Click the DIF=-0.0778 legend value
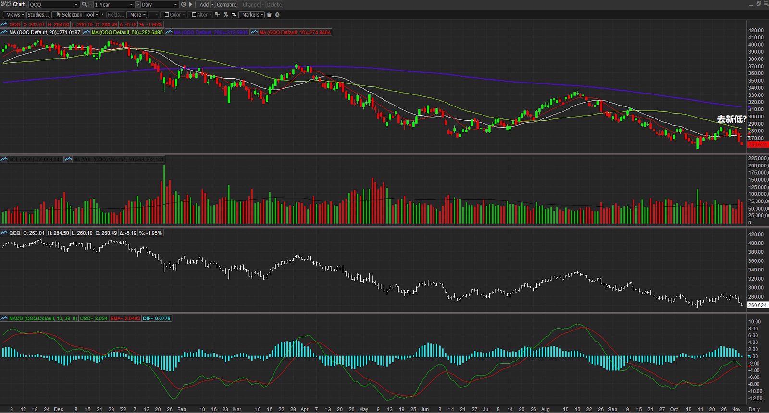Screen dimensions: 769x413 157,319
